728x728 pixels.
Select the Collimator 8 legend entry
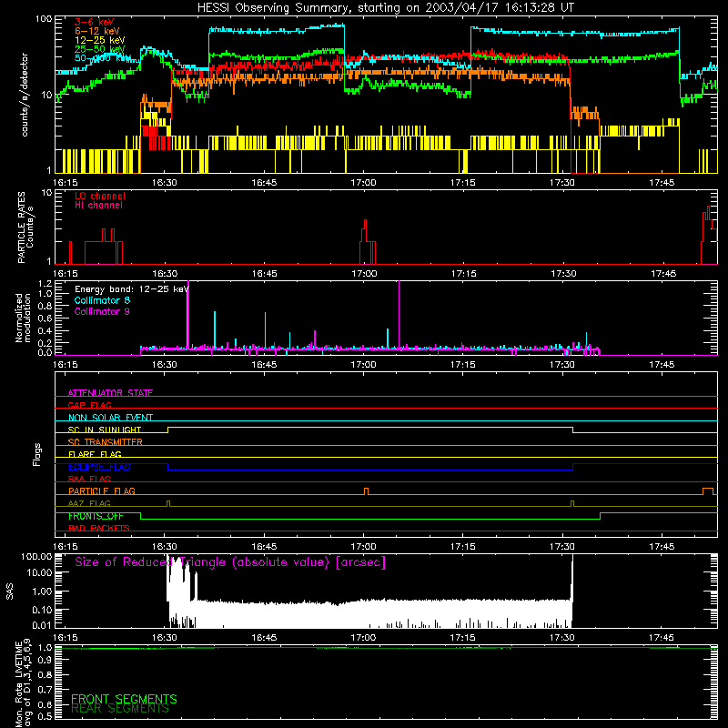102,300
